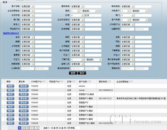The width and height of the screenshot is (167, 130).
Task: Go to the next results page arrow
Action: 31,128
